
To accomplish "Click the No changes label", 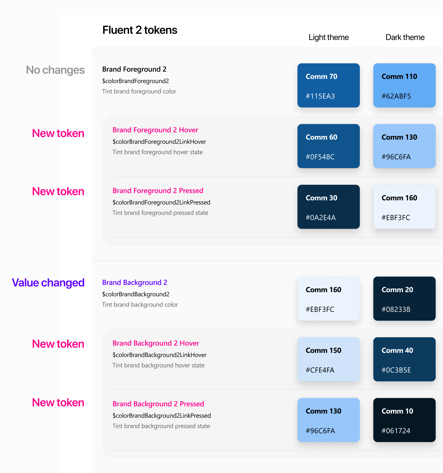I will point(55,70).
